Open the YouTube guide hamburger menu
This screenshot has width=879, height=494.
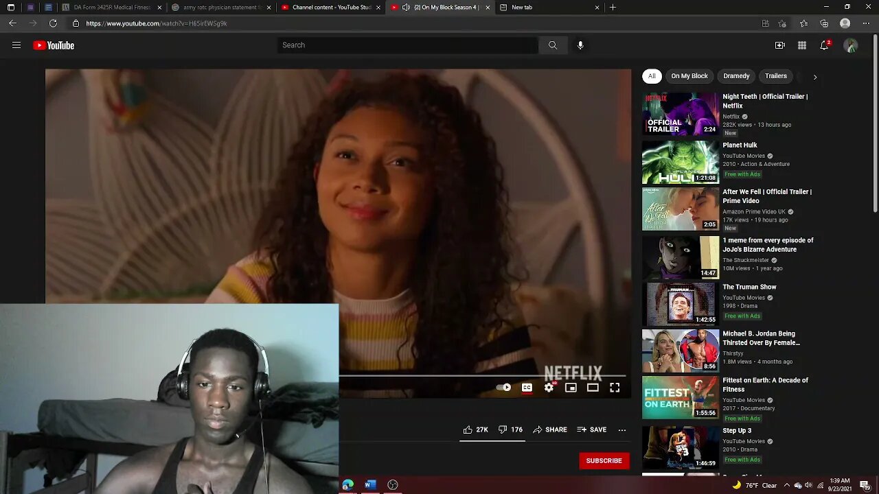16,45
